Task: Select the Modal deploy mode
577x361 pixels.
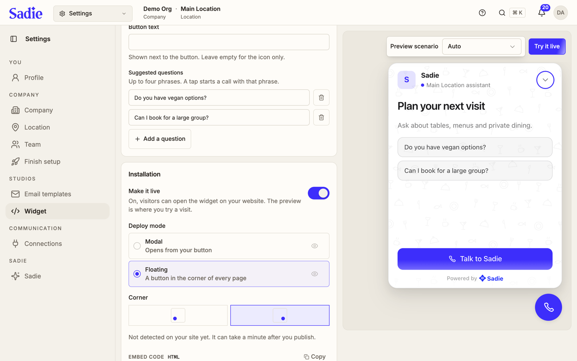Action: [x=229, y=246]
